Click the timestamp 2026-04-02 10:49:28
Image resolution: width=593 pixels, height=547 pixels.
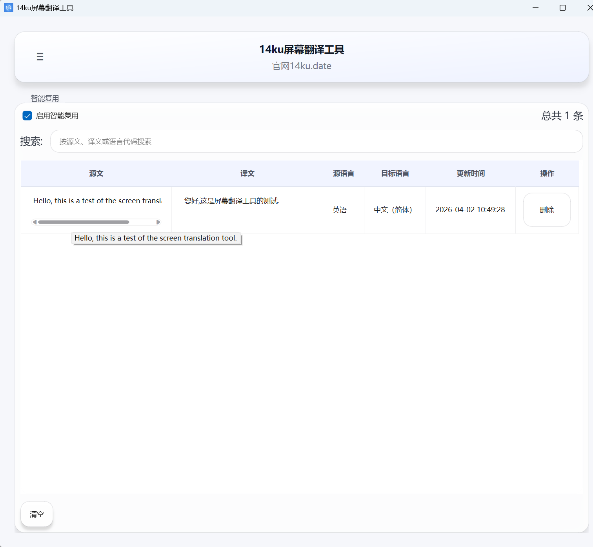pyautogui.click(x=470, y=210)
